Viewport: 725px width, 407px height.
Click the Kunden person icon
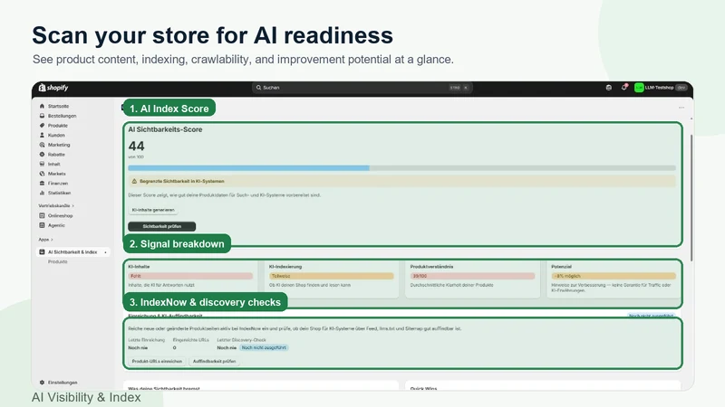42,135
